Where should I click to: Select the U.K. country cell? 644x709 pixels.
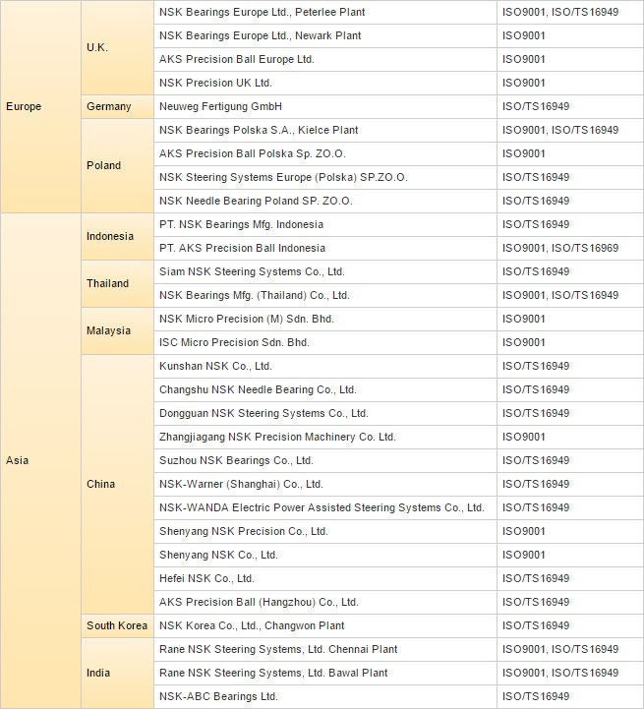(97, 47)
